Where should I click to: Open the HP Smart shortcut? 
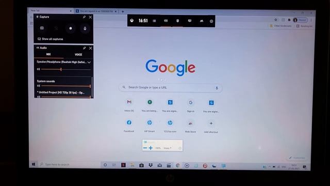point(150,126)
